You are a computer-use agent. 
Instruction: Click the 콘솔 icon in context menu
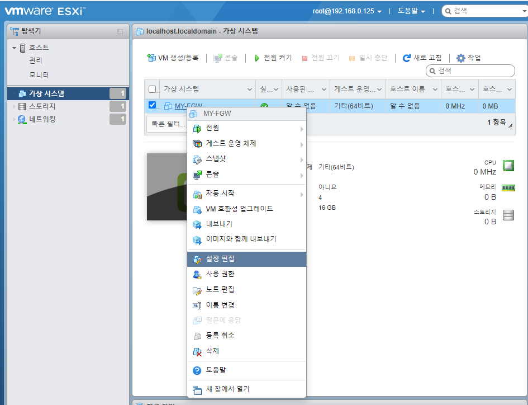pos(197,175)
